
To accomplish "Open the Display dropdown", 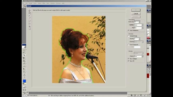I will [x=142, y=56].
